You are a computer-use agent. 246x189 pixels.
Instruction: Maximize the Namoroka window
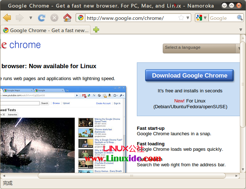[x=232, y=5]
